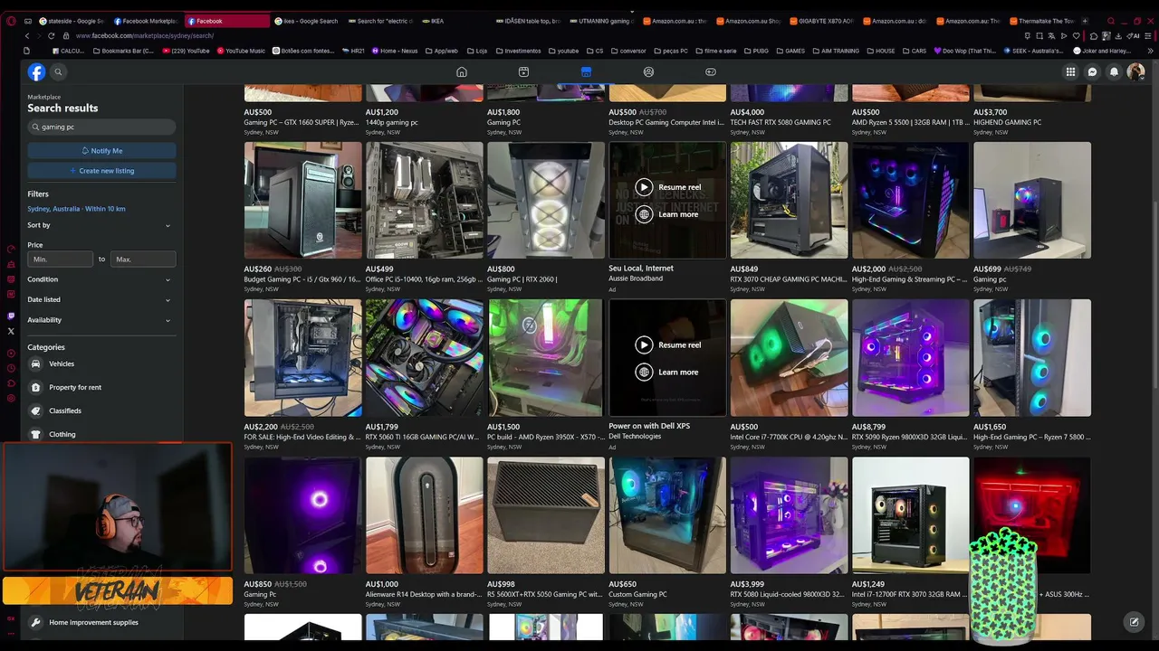Open settings gear in Opera sidebar
1159x651 pixels.
tap(11, 399)
